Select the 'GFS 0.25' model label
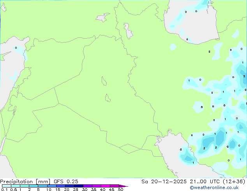 [x=66, y=182]
